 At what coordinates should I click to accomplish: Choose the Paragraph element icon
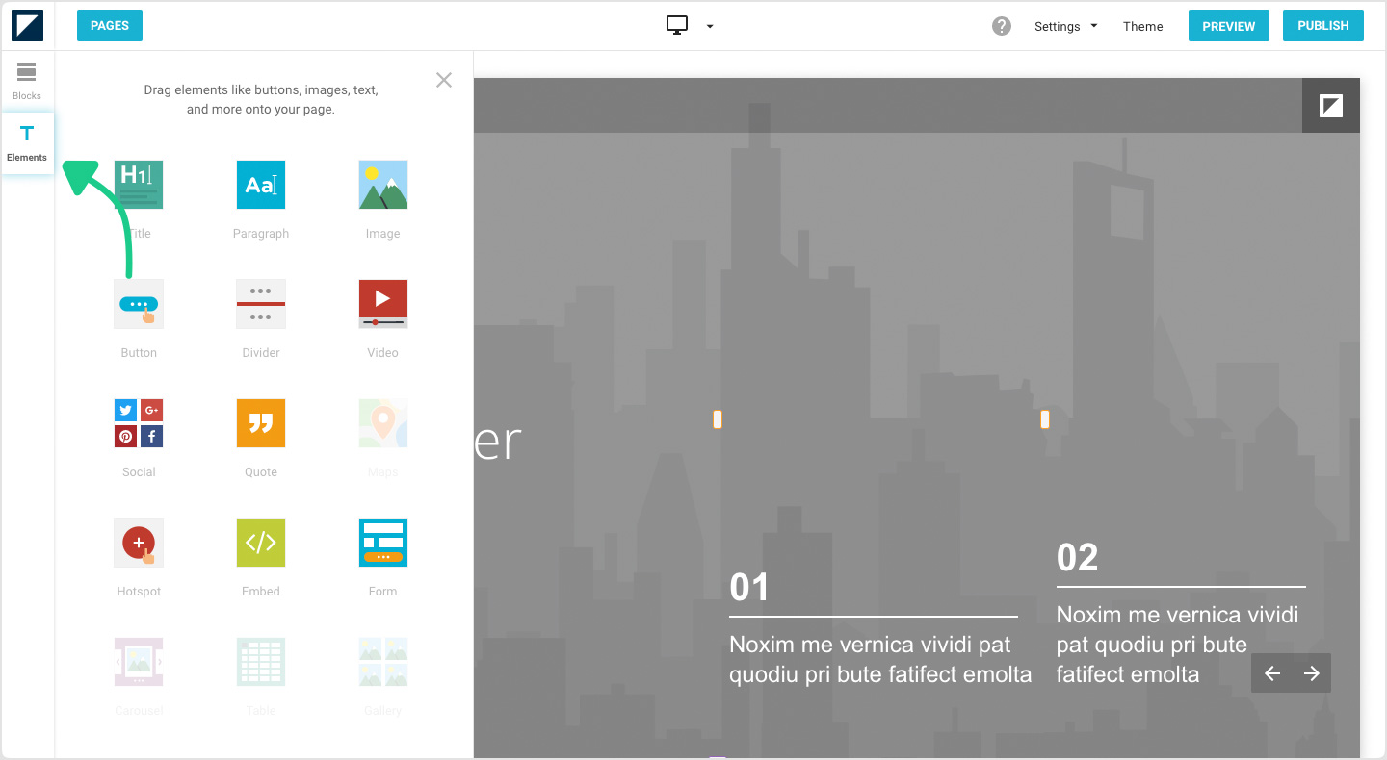[261, 185]
